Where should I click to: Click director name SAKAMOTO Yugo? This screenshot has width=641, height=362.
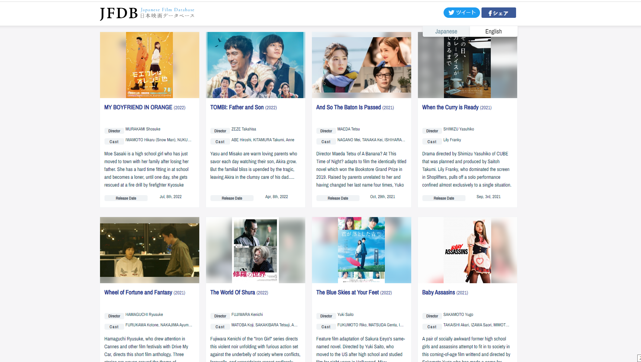tap(458, 314)
